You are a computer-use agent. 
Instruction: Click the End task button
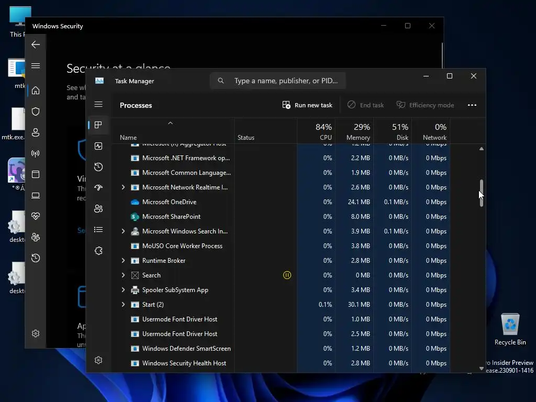365,105
